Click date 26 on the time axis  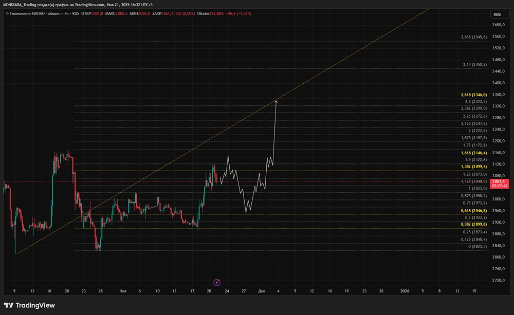click(x=381, y=291)
